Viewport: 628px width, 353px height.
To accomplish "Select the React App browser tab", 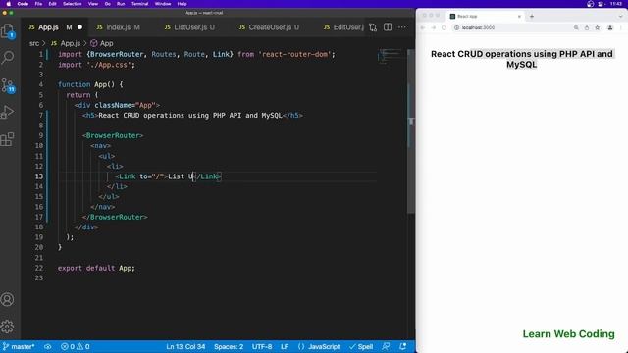I will [486, 16].
